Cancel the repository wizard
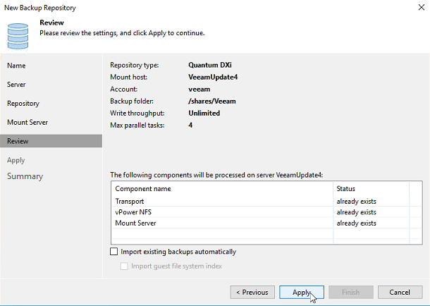Screen dimensions: 430x306 tap(400, 292)
